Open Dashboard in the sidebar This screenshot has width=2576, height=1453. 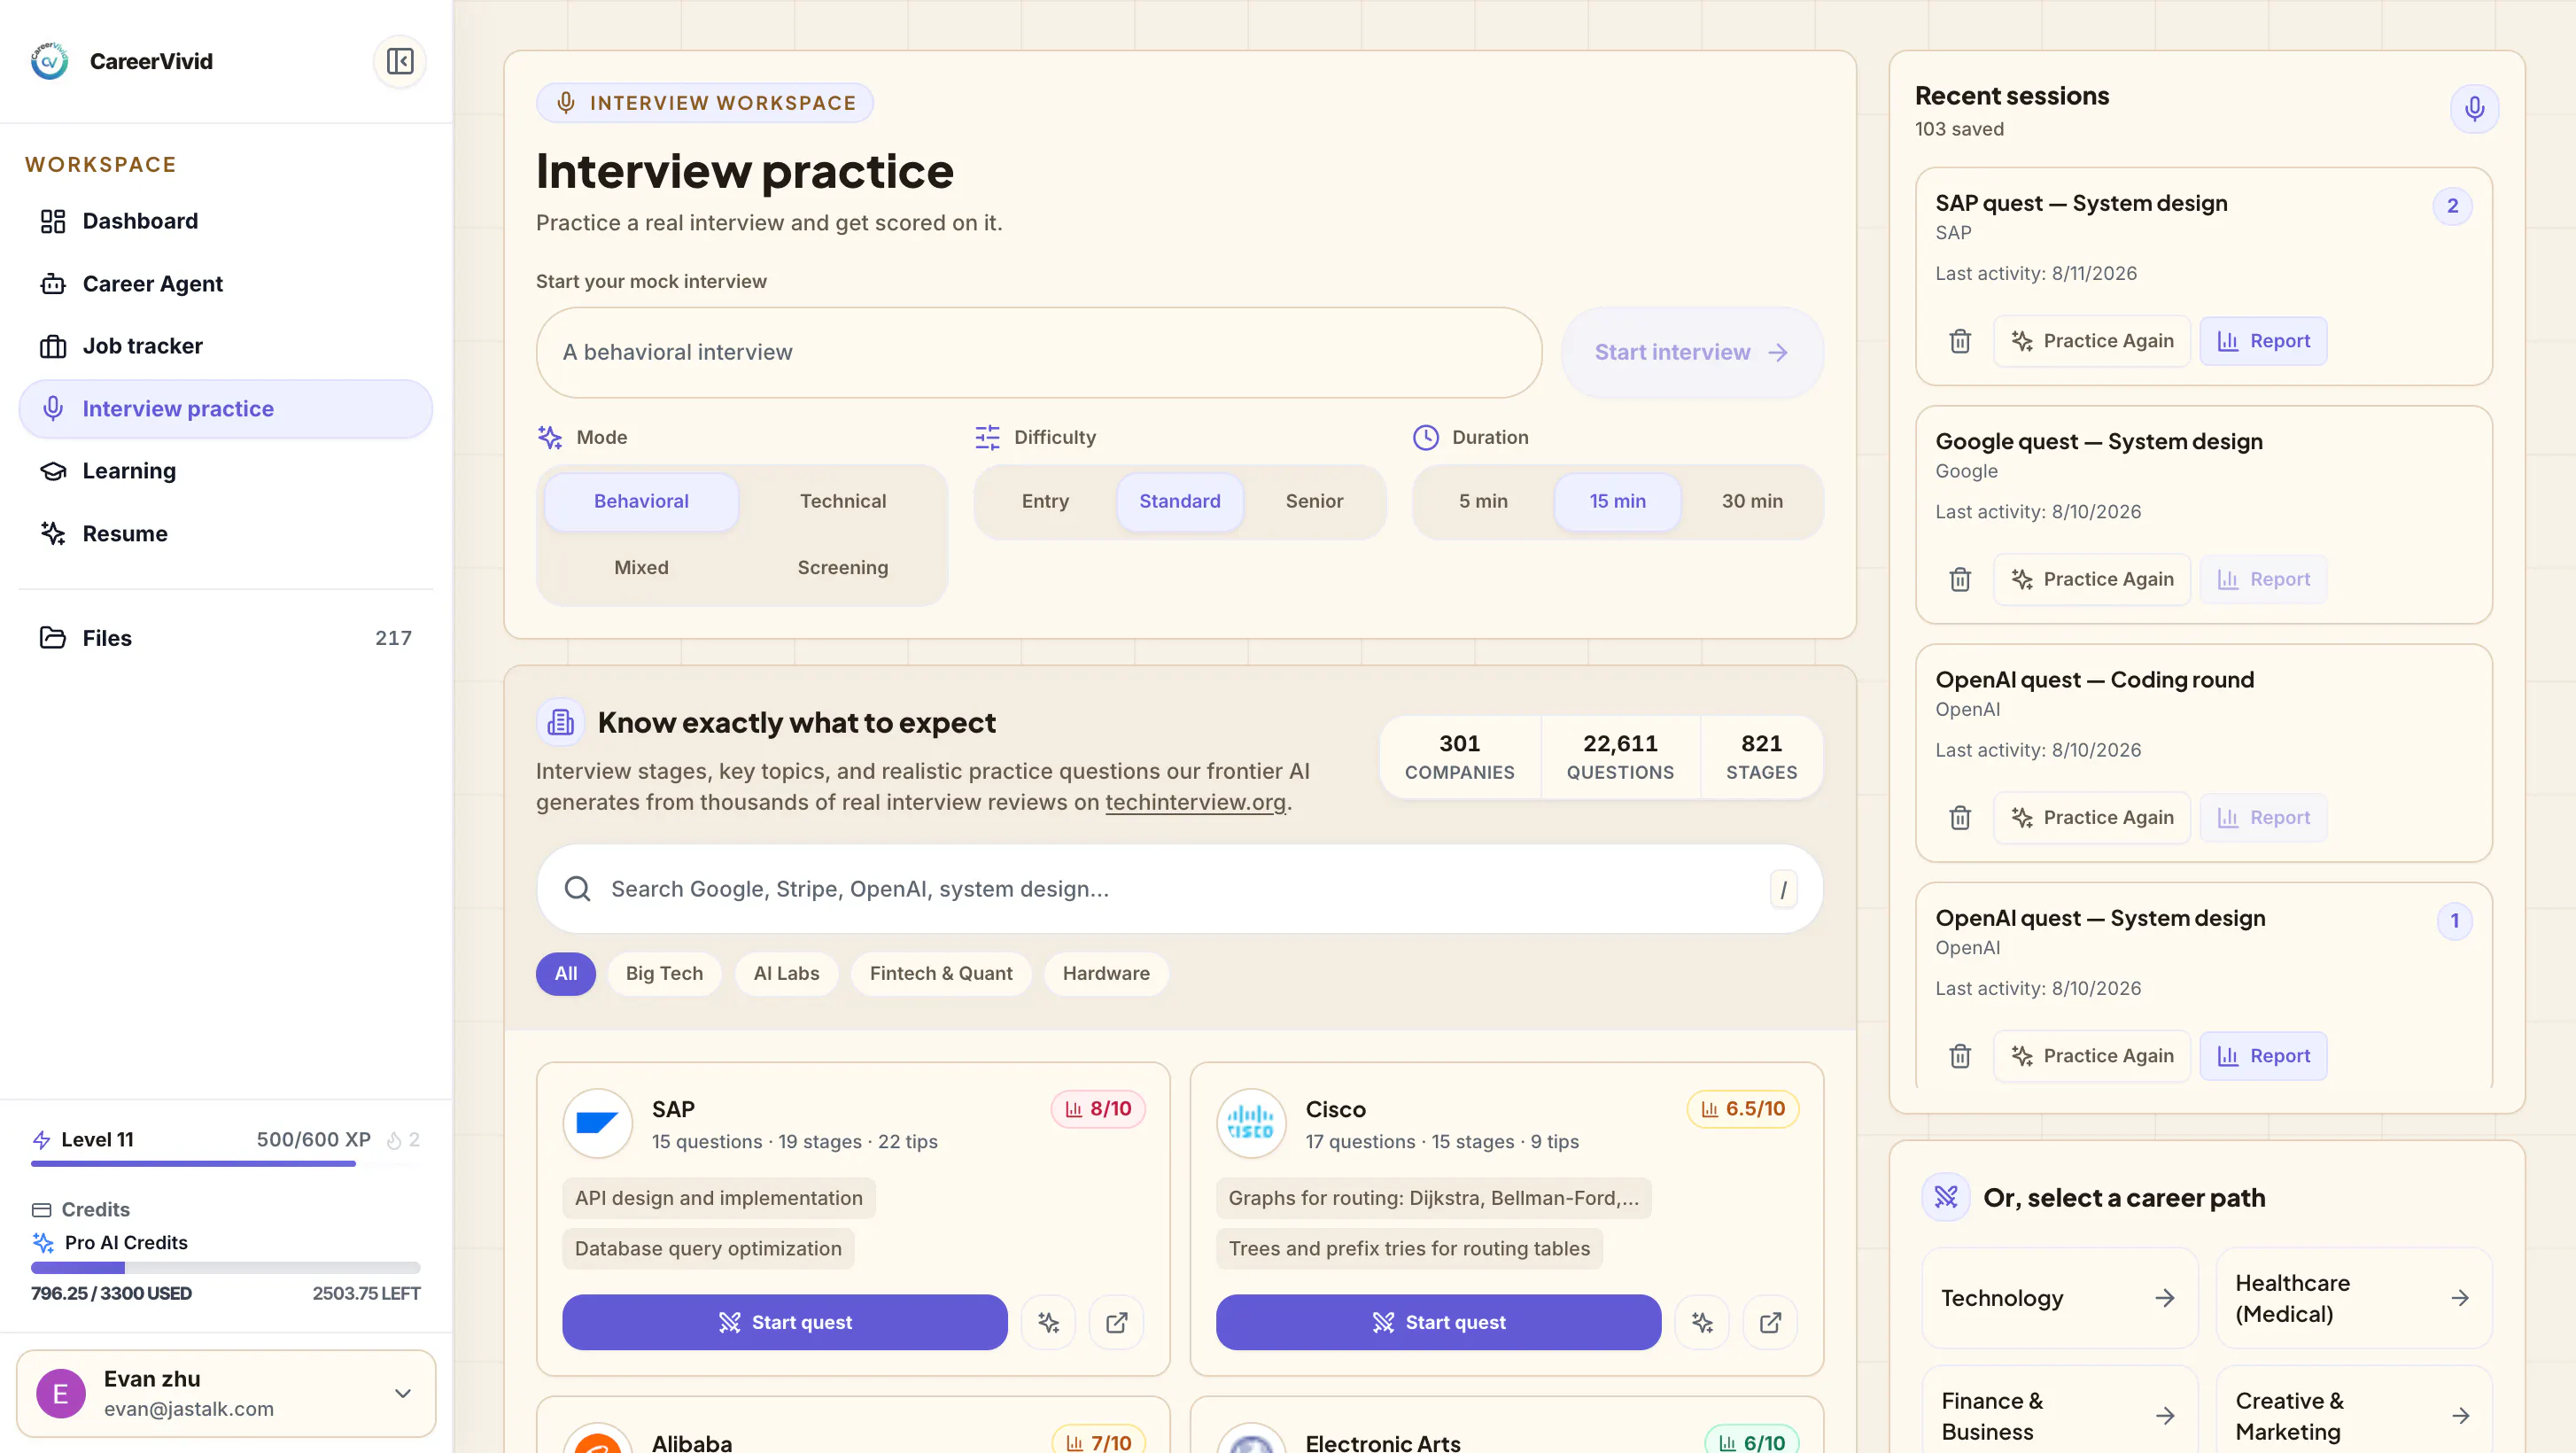[226, 221]
